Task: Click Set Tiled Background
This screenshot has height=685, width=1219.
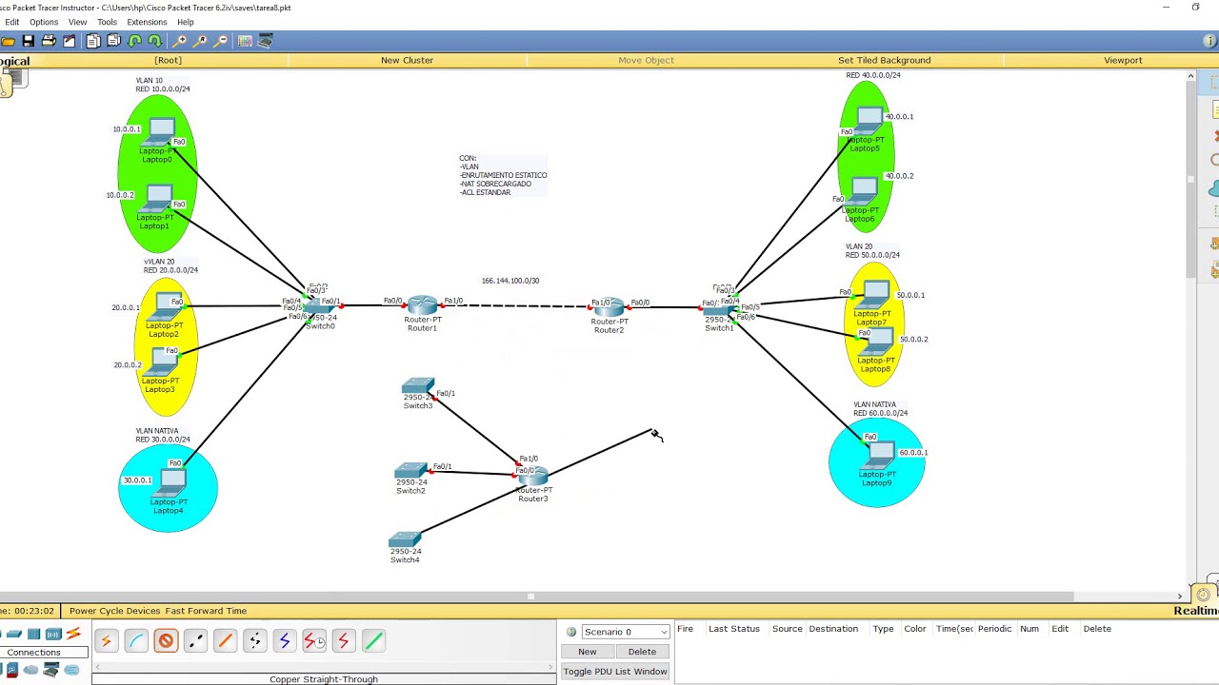Action: (x=884, y=60)
